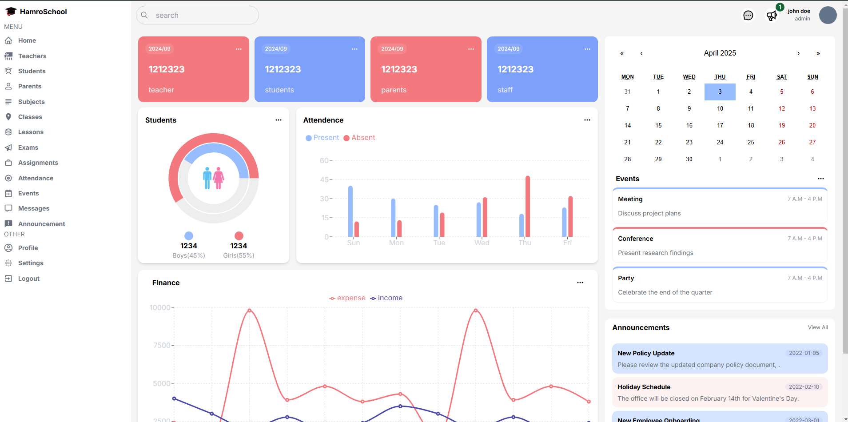Click the 2024/09 badge on teacher card

[x=159, y=49]
